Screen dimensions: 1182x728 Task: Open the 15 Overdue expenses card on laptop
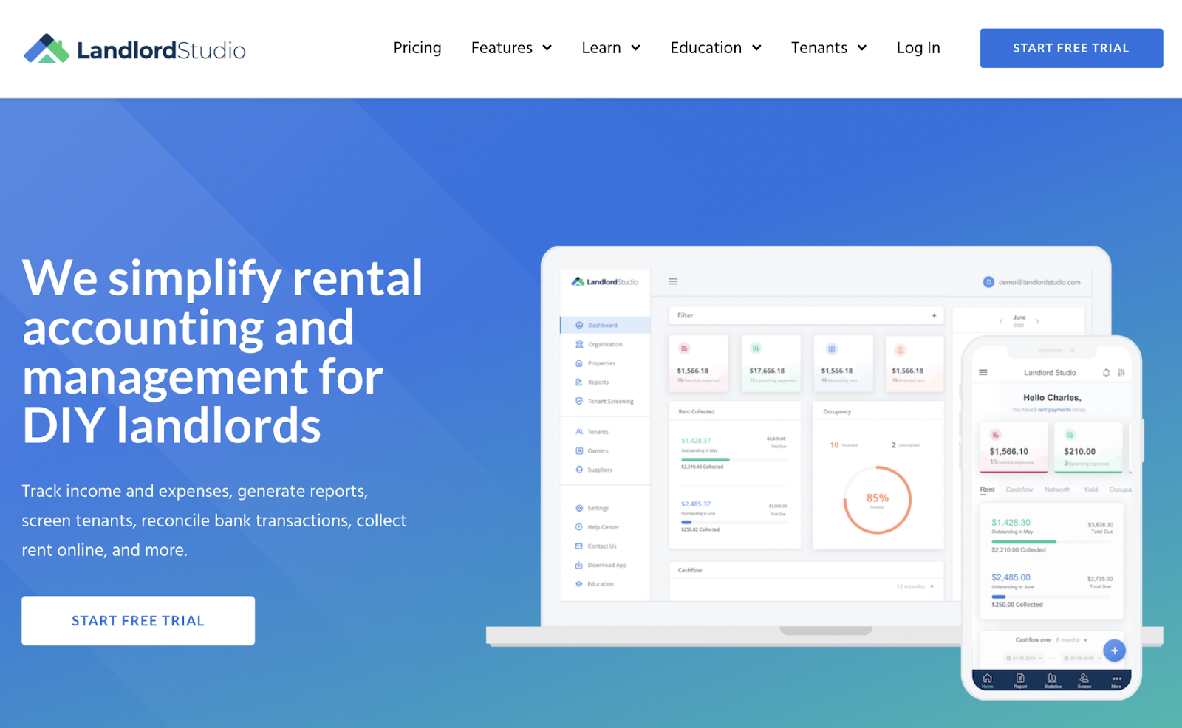698,363
